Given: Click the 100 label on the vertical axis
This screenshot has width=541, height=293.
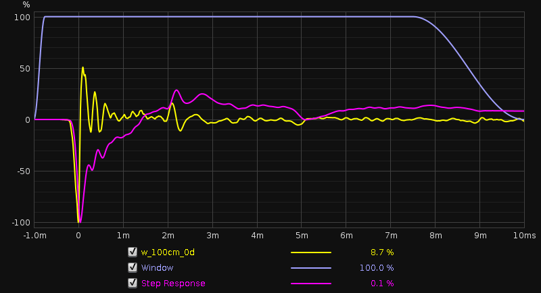Looking at the screenshot, I should [22, 17].
